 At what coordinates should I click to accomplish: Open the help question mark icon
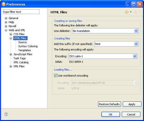click(6, 114)
